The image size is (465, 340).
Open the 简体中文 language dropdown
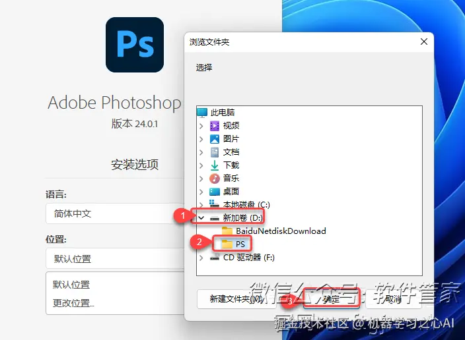pyautogui.click(x=115, y=213)
